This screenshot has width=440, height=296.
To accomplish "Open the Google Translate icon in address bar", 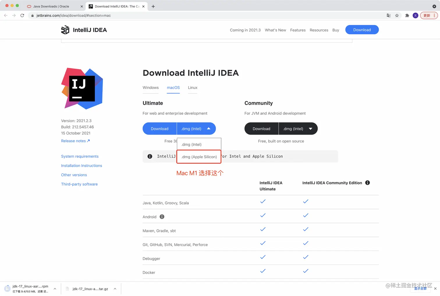I will coord(388,15).
